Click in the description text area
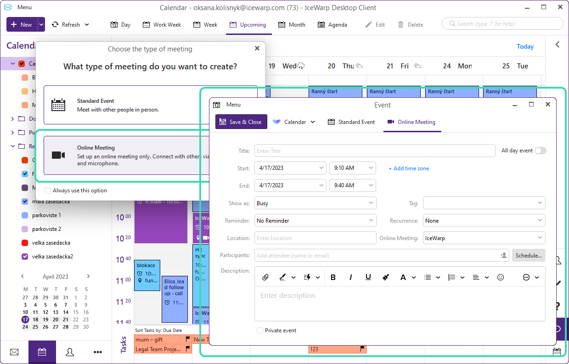The width and height of the screenshot is (569, 364). point(400,304)
